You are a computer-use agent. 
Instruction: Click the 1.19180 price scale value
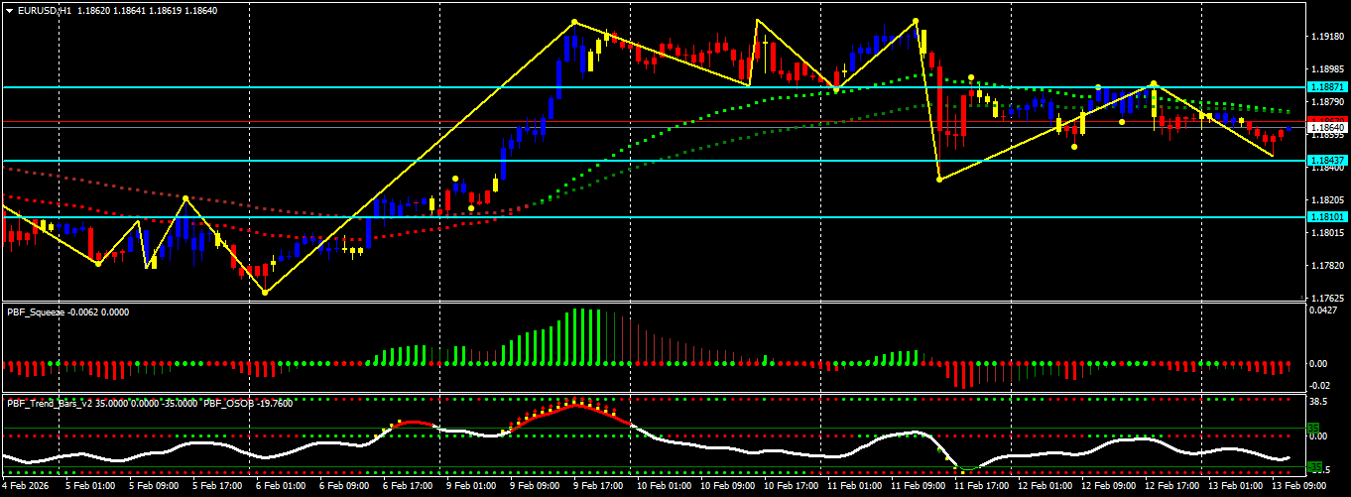point(1327,37)
